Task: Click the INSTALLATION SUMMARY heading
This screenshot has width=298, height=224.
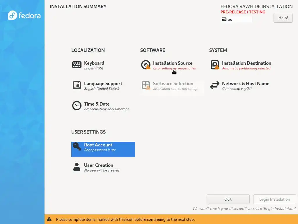Action: (x=78, y=6)
